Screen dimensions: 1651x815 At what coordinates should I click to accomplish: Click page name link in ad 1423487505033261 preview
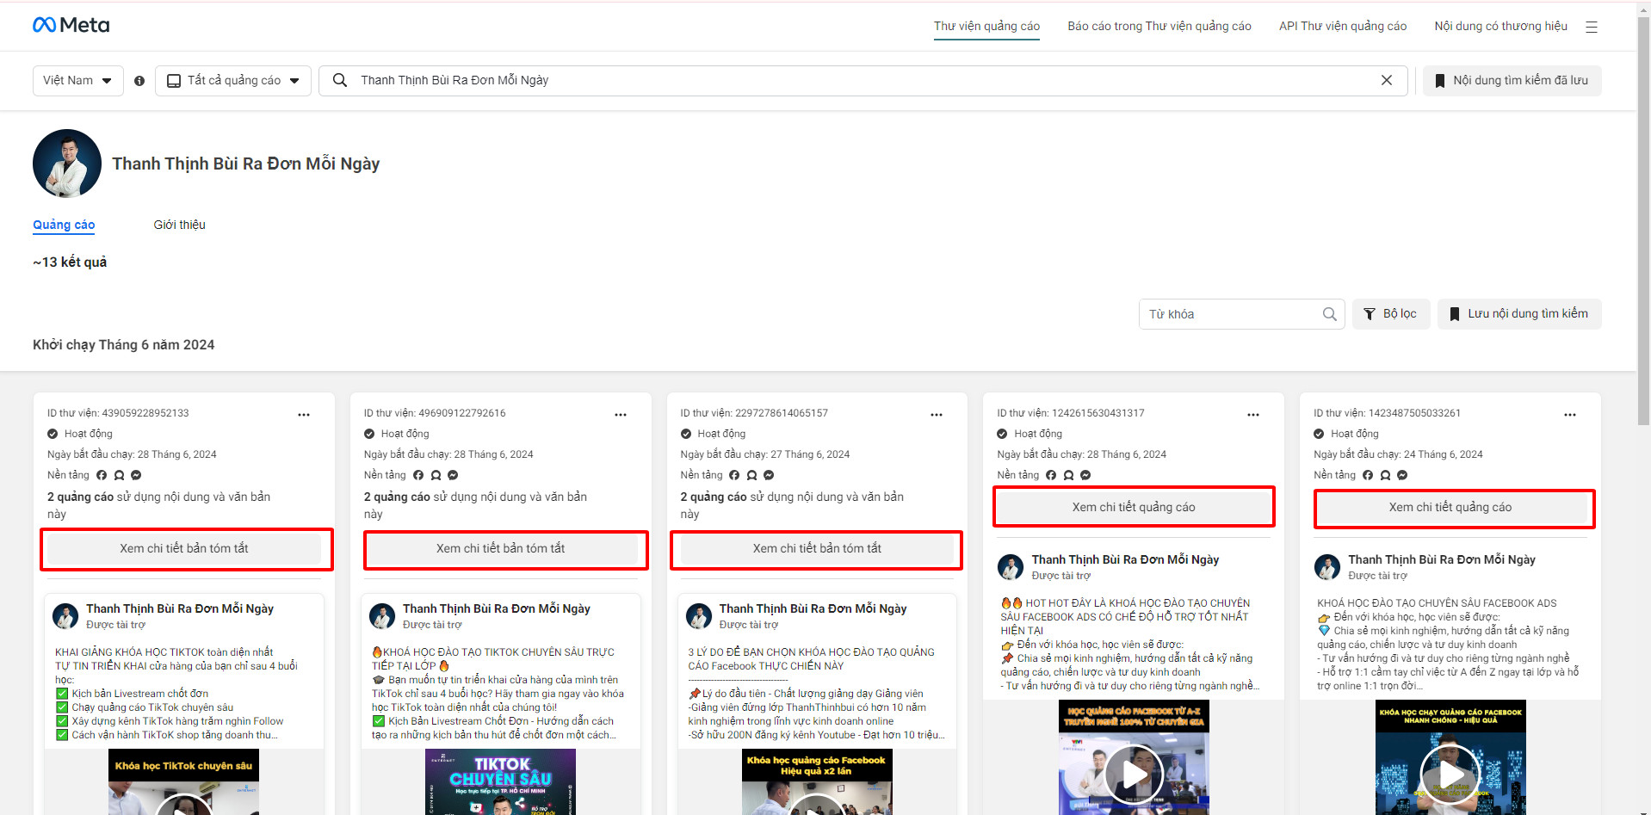pos(1442,559)
